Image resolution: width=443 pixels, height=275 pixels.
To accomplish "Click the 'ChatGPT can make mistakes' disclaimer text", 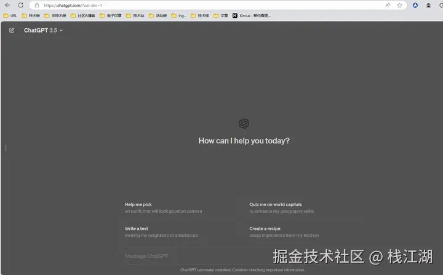I will pos(242,270).
